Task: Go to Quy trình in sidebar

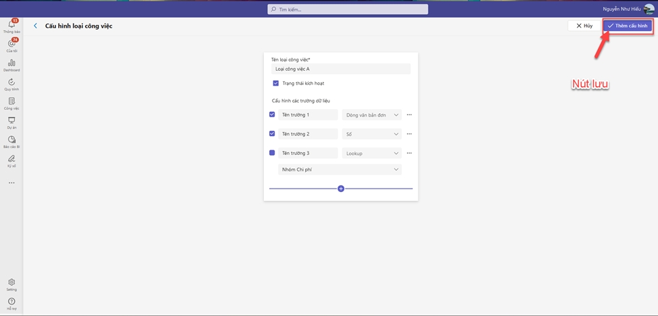Action: [x=11, y=82]
